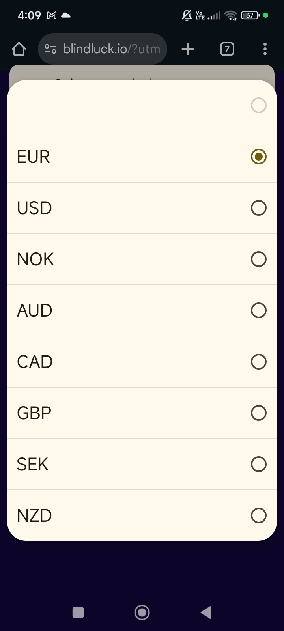Select the GBP radio button
Image resolution: width=284 pixels, height=631 pixels.
[x=258, y=413]
